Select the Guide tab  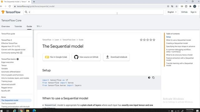click(29, 26)
